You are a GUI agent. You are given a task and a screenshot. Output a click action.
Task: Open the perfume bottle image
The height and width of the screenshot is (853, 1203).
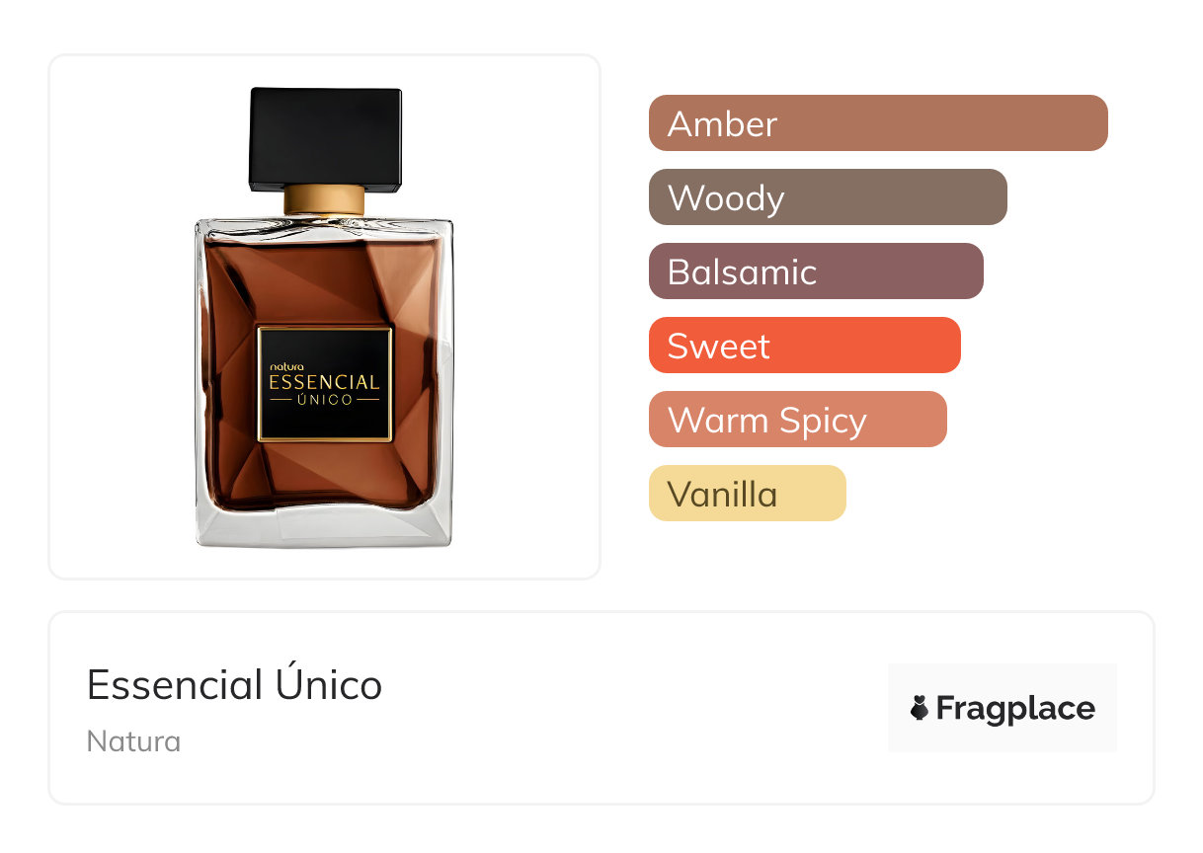(x=324, y=317)
